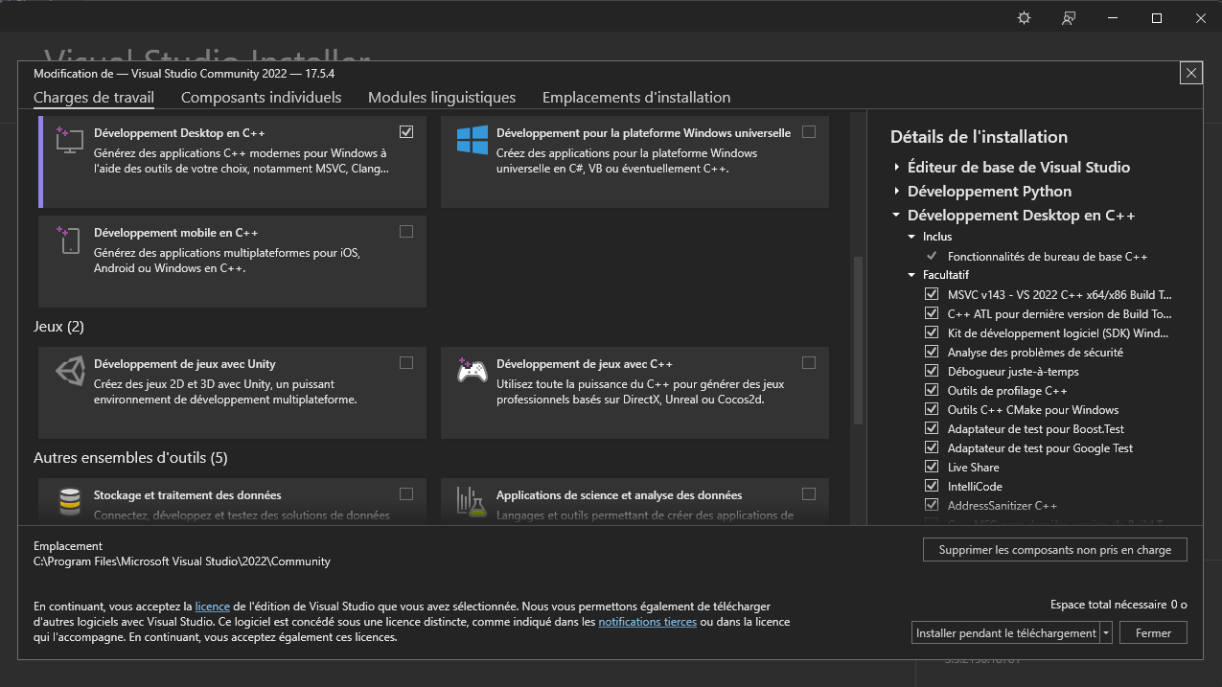
Task: Click the Développement mobile en C++ device icon
Action: click(69, 240)
